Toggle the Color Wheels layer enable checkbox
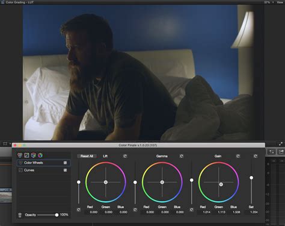The width and height of the screenshot is (285, 226). tap(65, 163)
